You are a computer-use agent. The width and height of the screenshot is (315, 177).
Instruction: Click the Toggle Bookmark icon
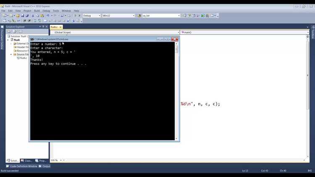tap(45, 21)
